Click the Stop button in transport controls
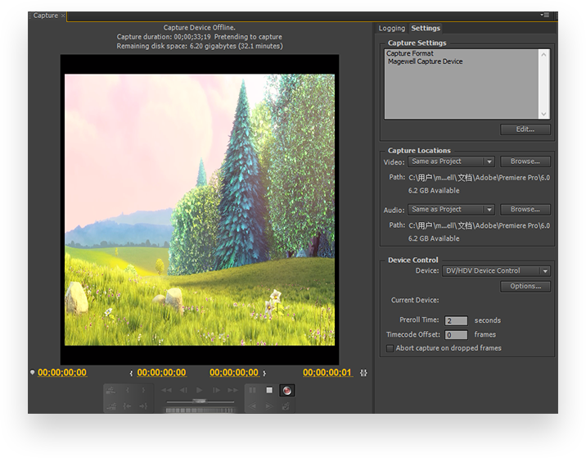Image resolution: width=586 pixels, height=458 pixels. (268, 391)
